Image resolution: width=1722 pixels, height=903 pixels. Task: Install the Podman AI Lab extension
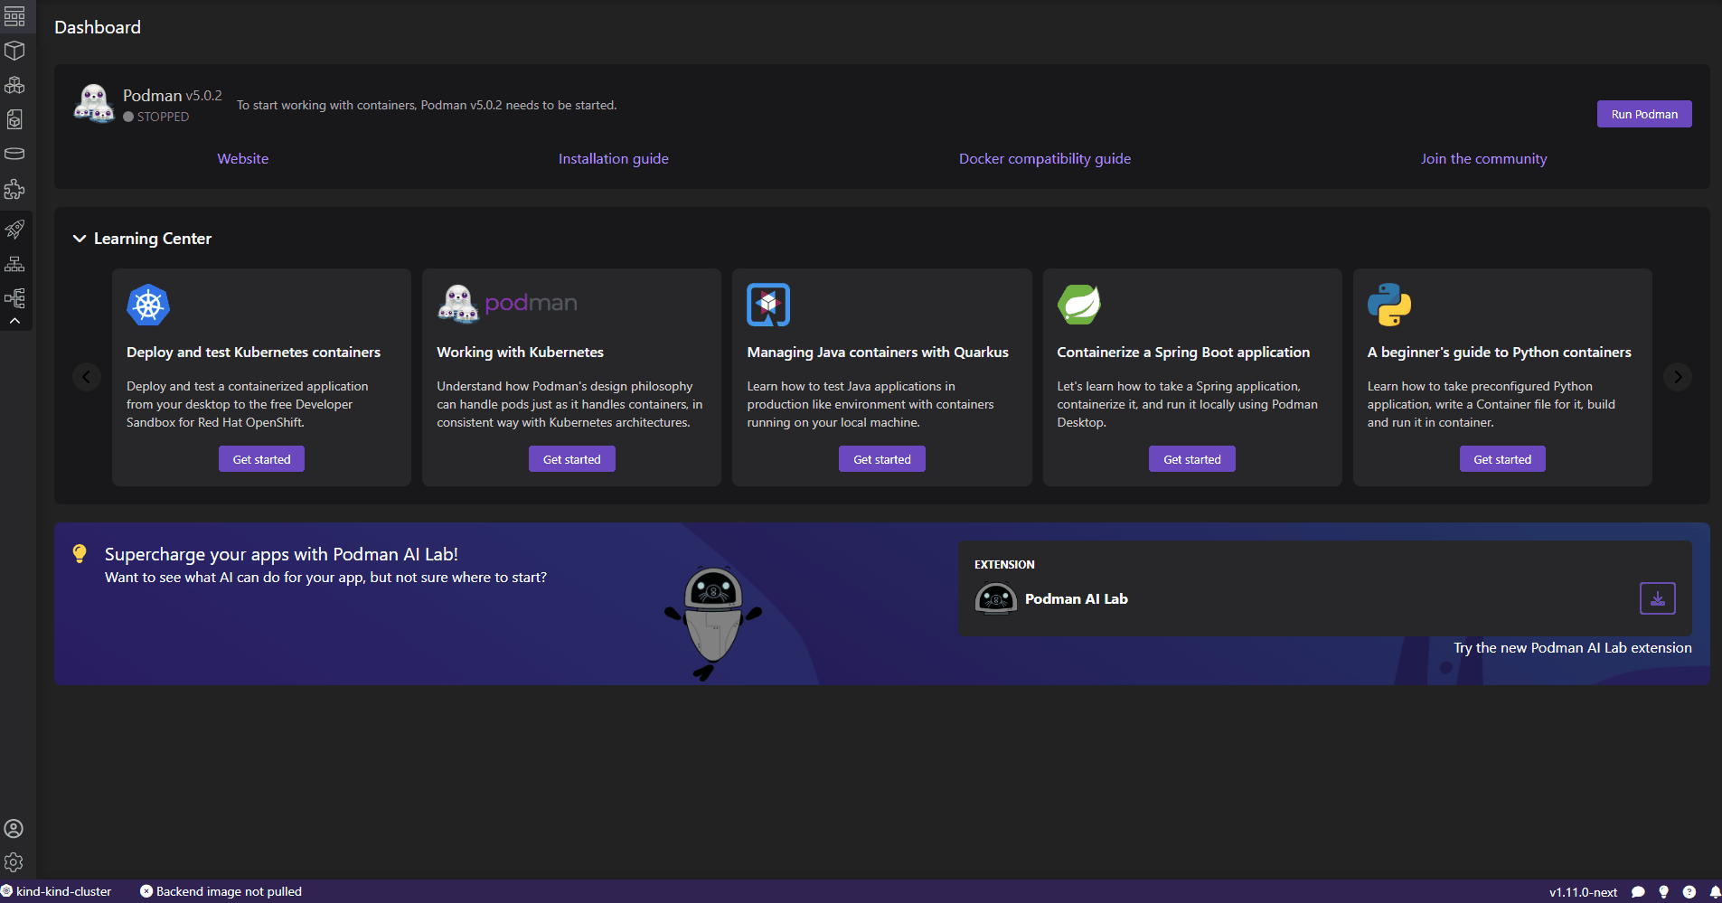click(x=1658, y=598)
